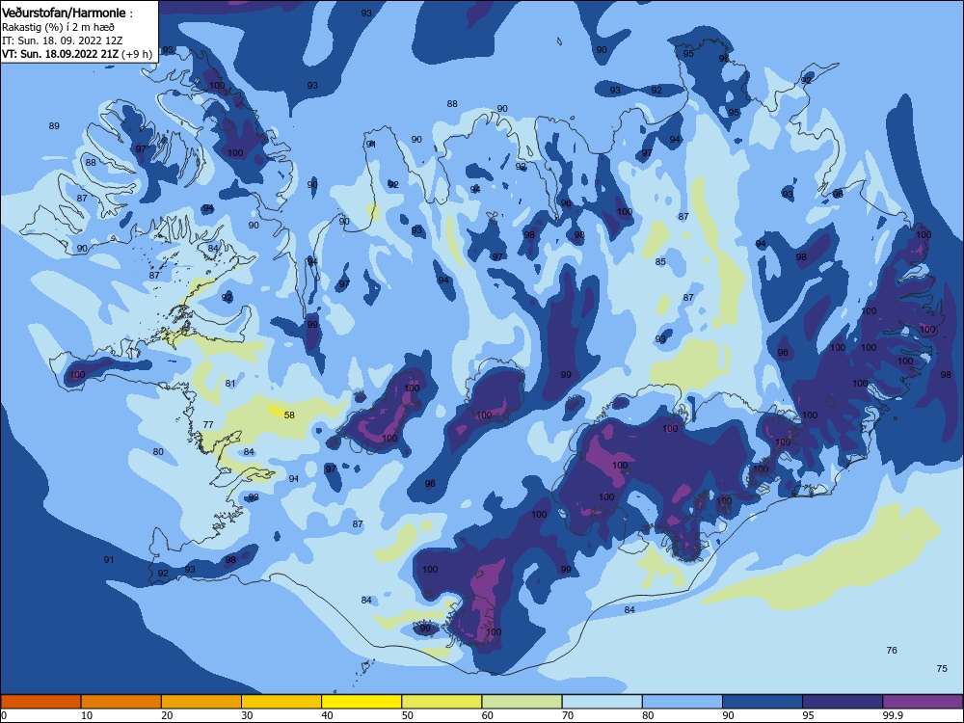Screen dimensions: 964x723
Task: Click the 20–30 amber legend swatch
Action: click(201, 702)
